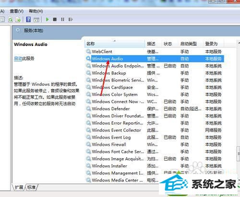Select Windows Biometric Service row

(x=154, y=80)
